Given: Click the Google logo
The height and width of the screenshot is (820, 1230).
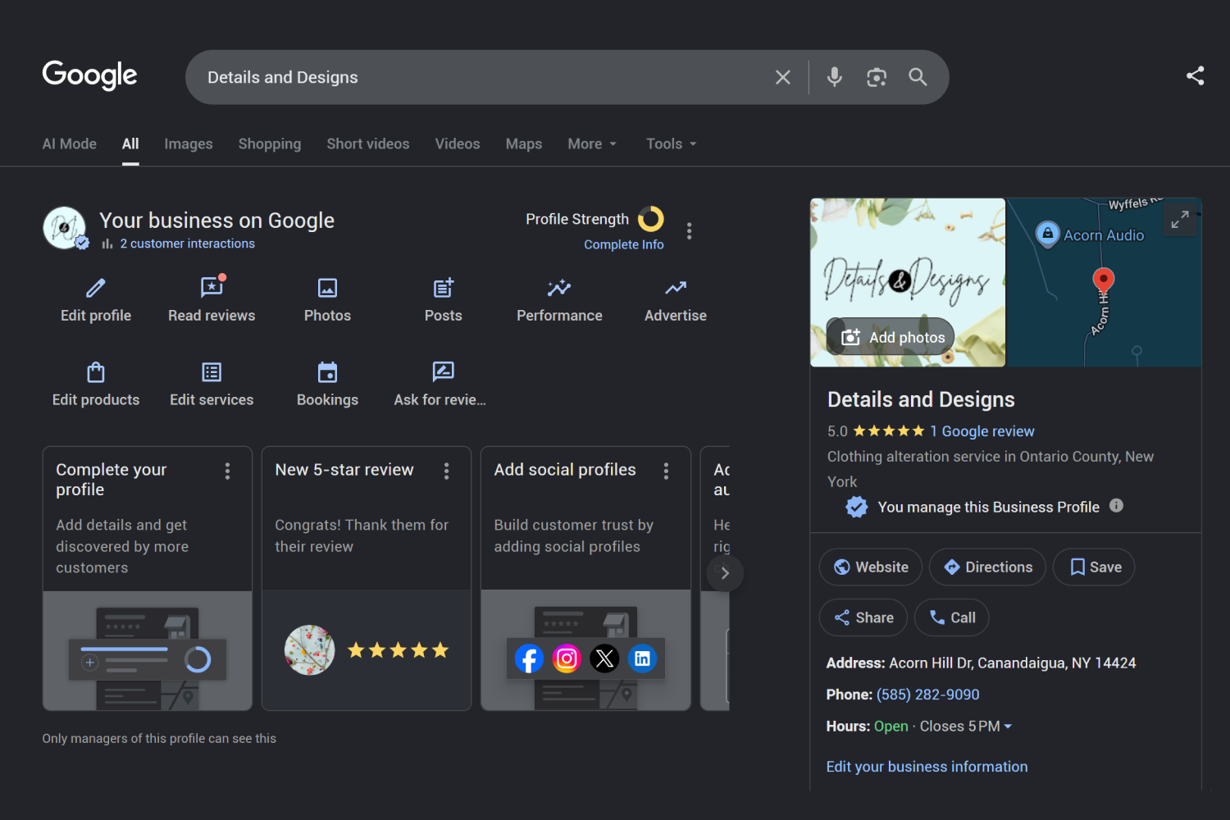Looking at the screenshot, I should click(x=90, y=75).
